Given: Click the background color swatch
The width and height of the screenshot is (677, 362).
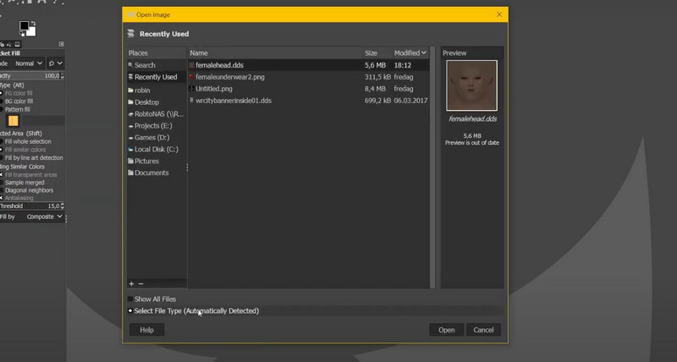Looking at the screenshot, I should (32, 32).
